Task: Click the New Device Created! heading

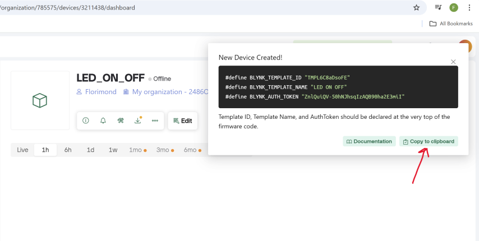Action: (x=251, y=57)
